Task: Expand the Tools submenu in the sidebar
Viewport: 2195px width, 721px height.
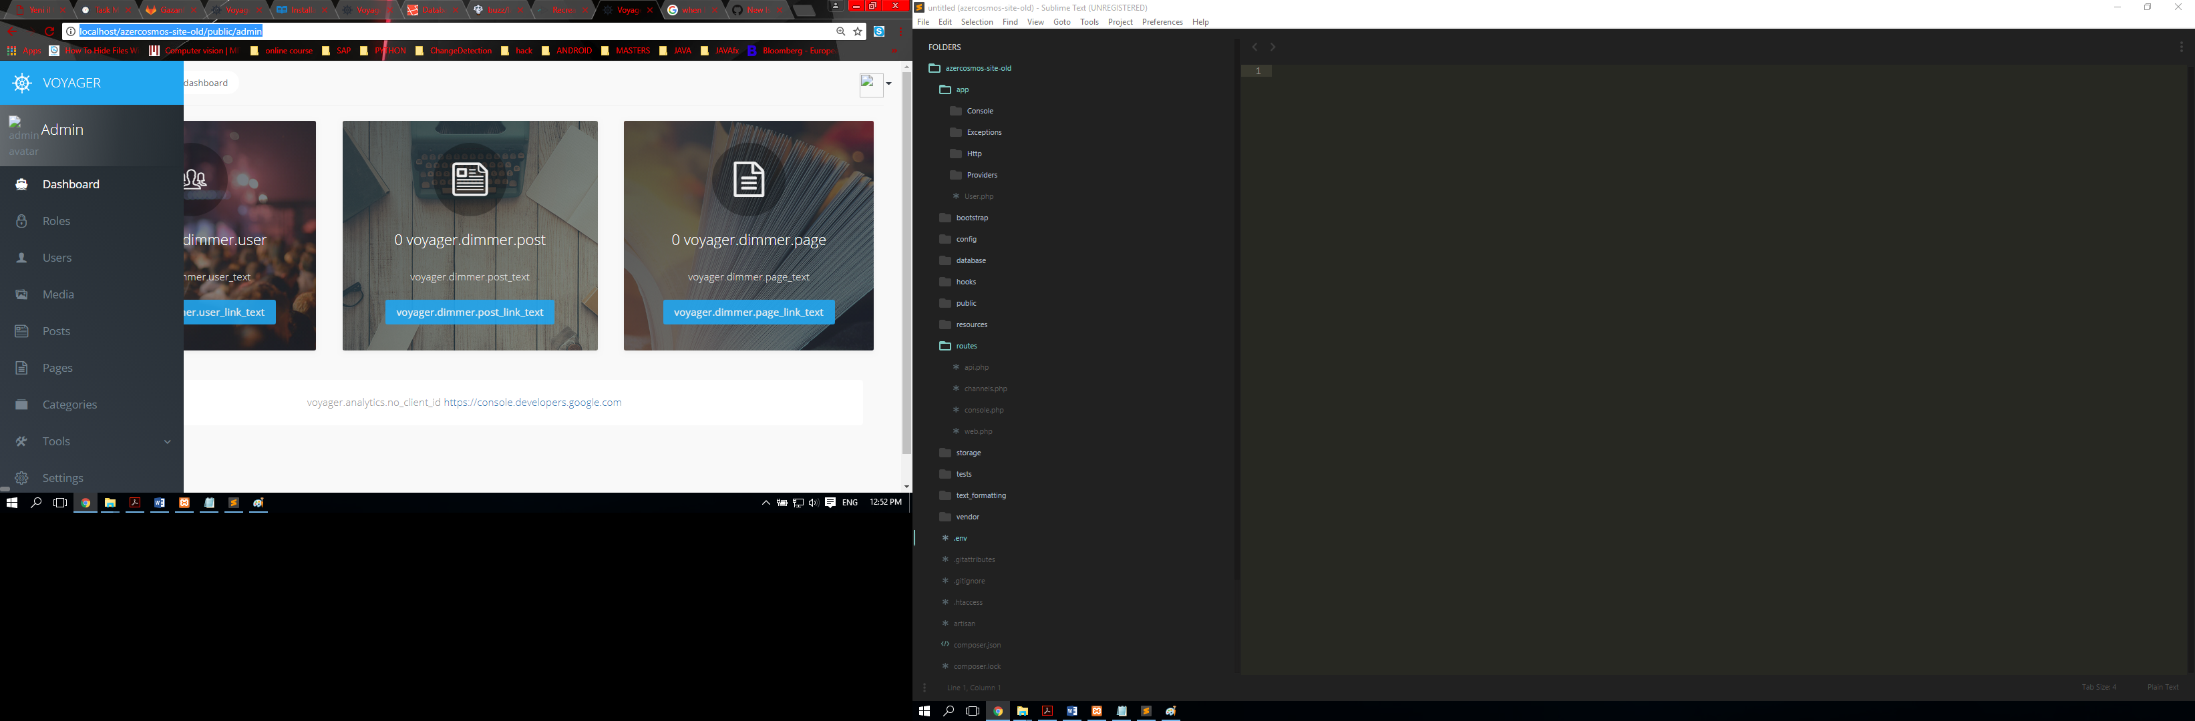Action: click(167, 442)
